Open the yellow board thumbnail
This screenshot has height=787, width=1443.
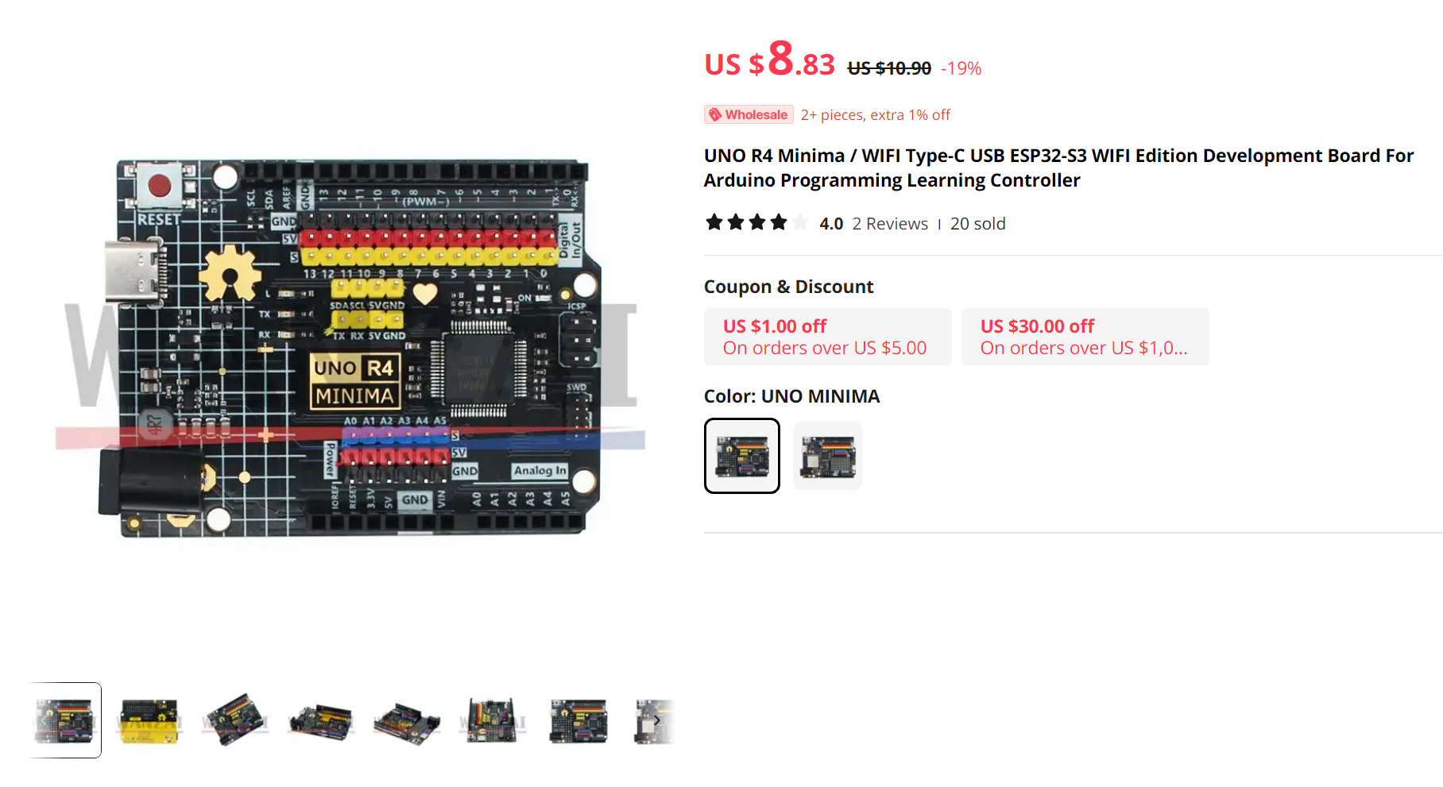point(149,721)
